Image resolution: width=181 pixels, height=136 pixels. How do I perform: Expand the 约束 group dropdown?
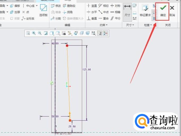[104, 25]
